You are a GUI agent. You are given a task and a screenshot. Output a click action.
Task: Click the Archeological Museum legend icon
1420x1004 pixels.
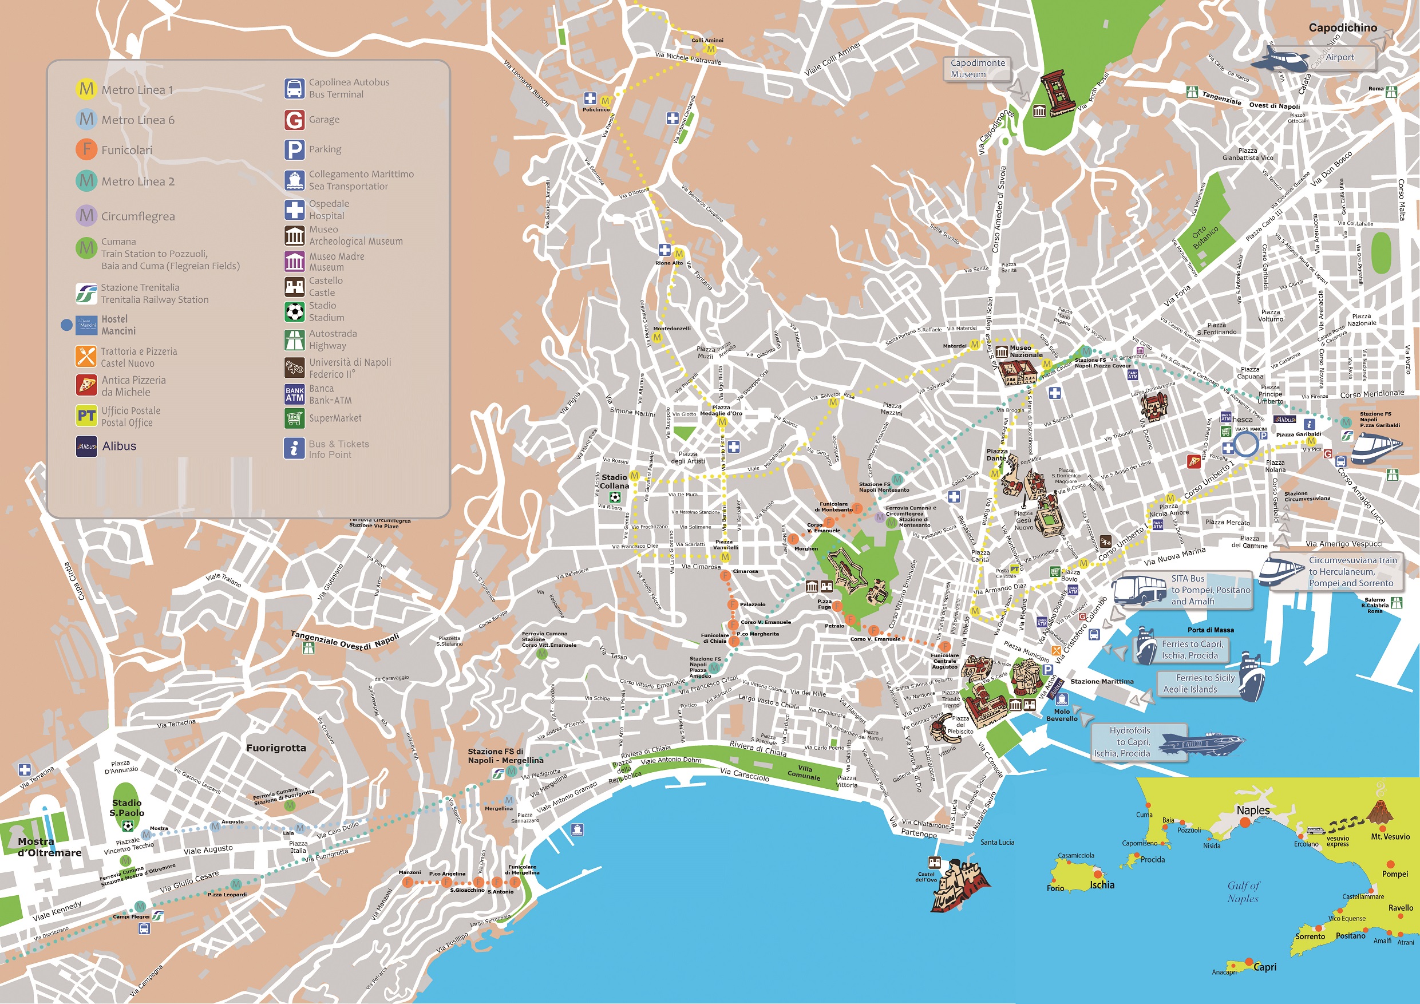294,235
